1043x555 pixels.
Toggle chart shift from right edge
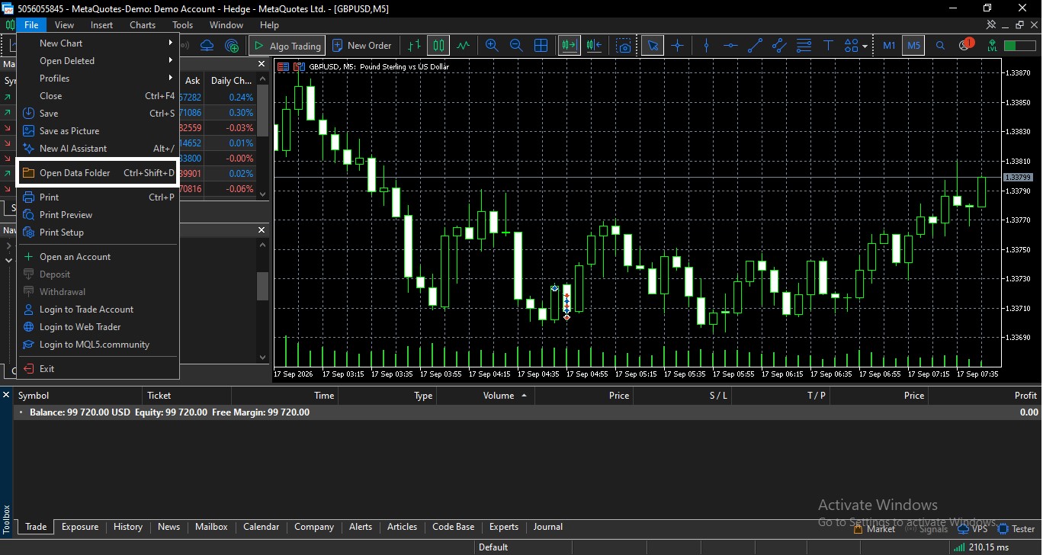click(595, 46)
